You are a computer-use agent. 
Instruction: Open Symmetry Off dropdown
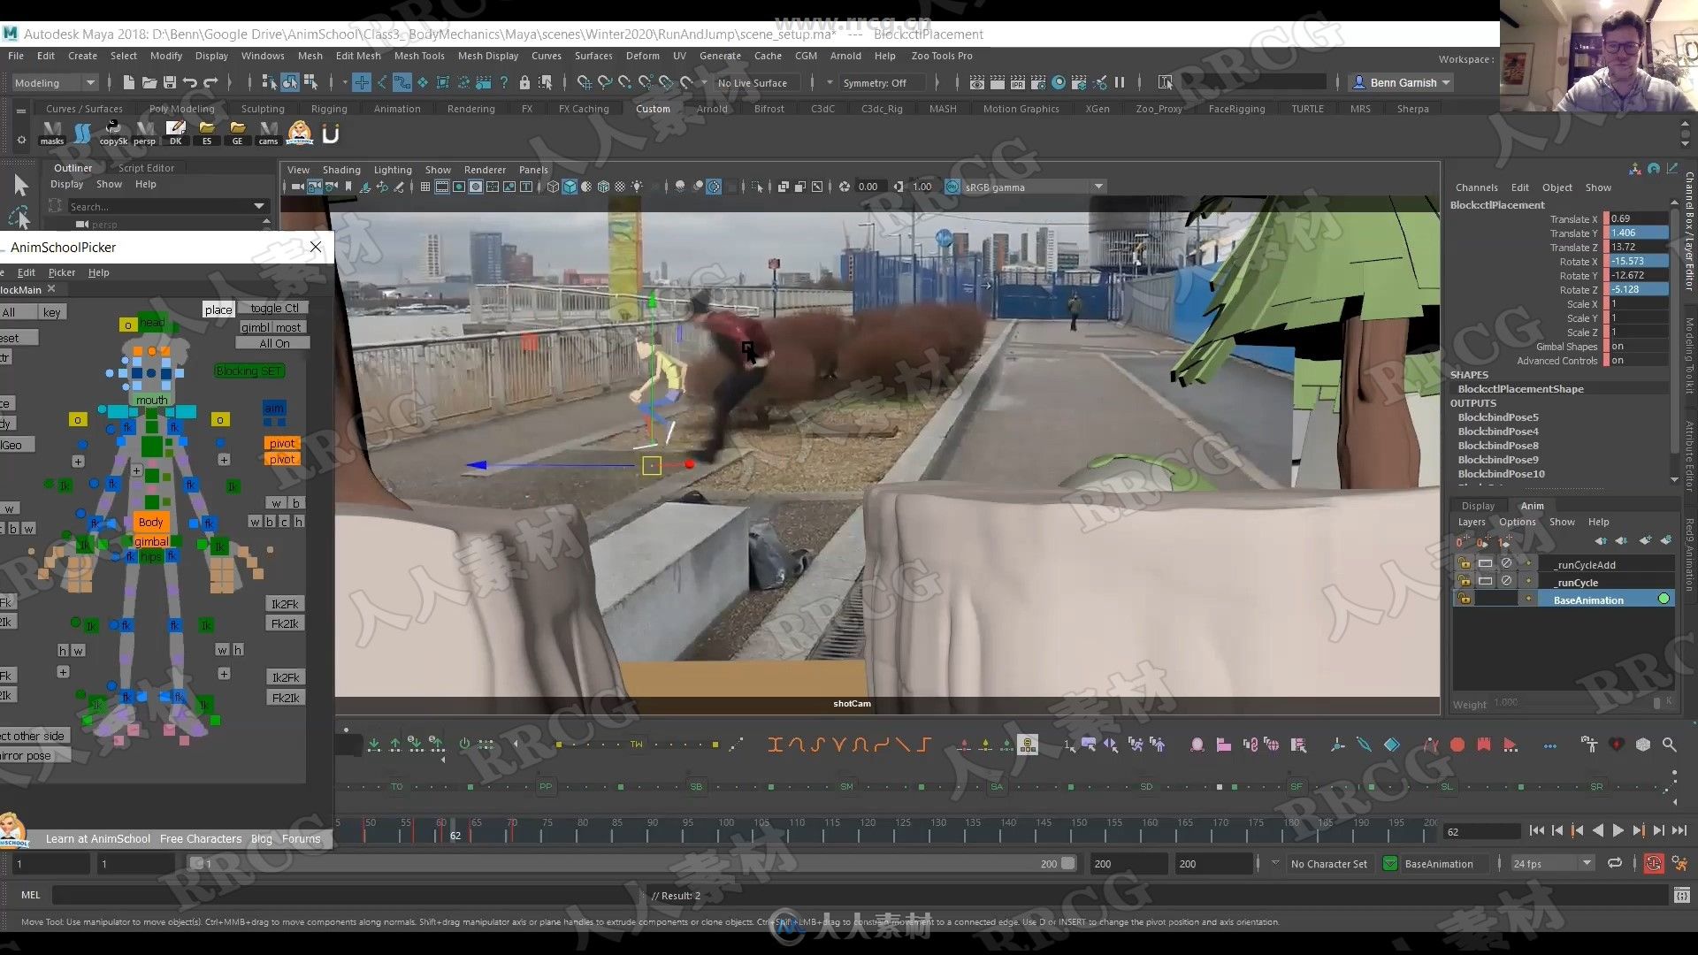click(884, 83)
